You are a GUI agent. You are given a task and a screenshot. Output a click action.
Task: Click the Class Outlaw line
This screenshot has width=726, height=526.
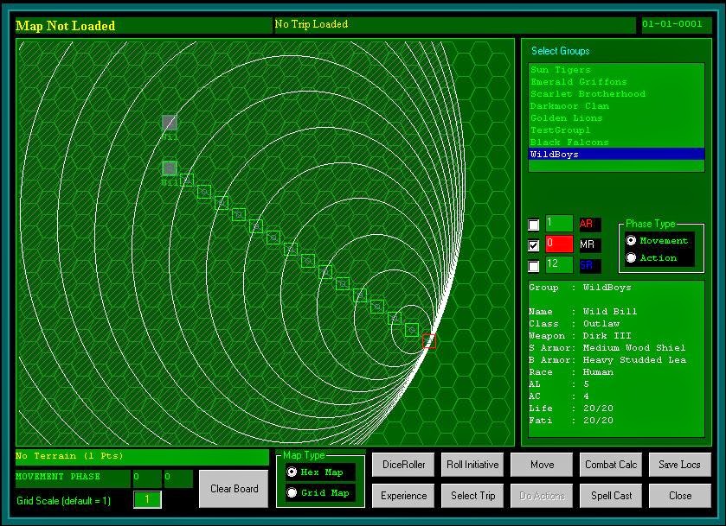(x=574, y=324)
